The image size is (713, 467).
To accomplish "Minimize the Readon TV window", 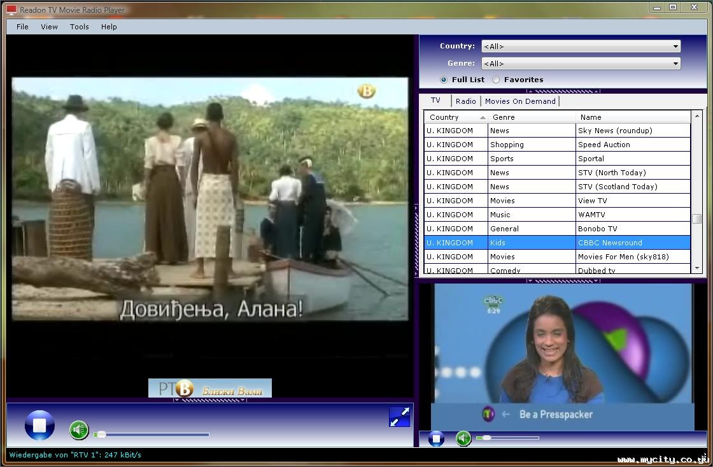I will pos(656,8).
